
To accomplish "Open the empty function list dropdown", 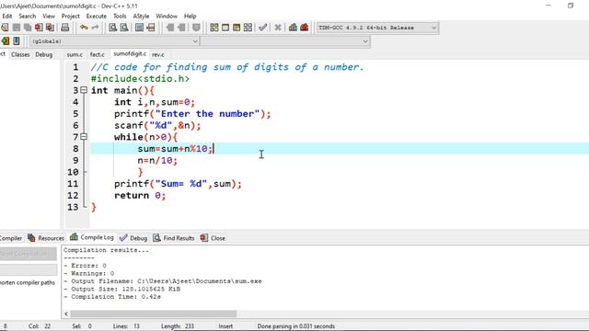I will pyautogui.click(x=284, y=41).
